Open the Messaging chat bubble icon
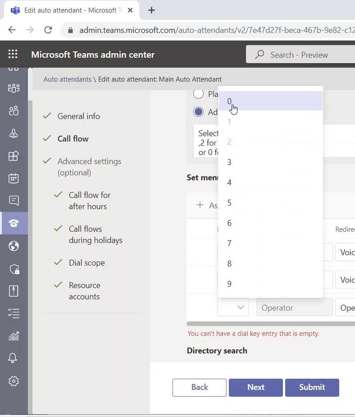This screenshot has height=417, width=355. coord(14,201)
